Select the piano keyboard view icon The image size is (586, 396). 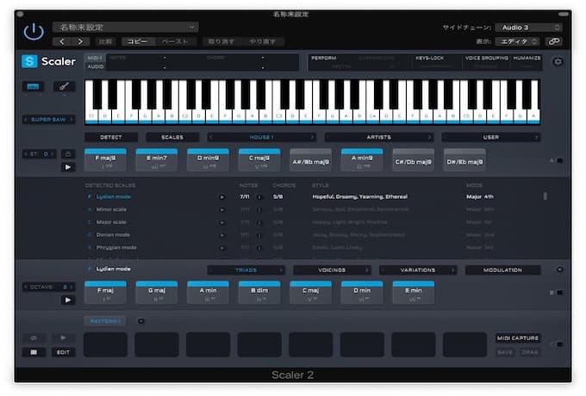click(33, 87)
